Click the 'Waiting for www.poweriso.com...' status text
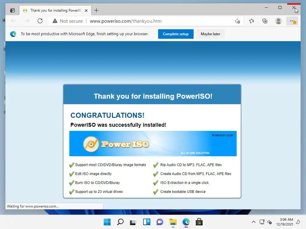306x229 pixels. pyautogui.click(x=33, y=206)
